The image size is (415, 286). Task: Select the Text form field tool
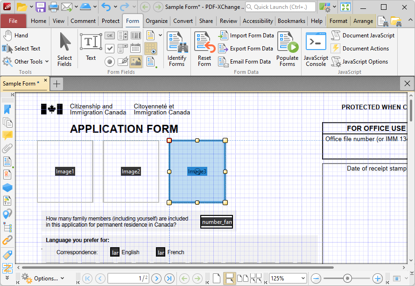pos(91,47)
